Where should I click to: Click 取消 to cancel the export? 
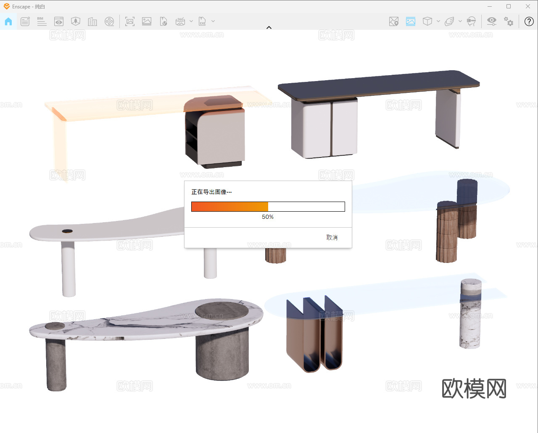[332, 238]
